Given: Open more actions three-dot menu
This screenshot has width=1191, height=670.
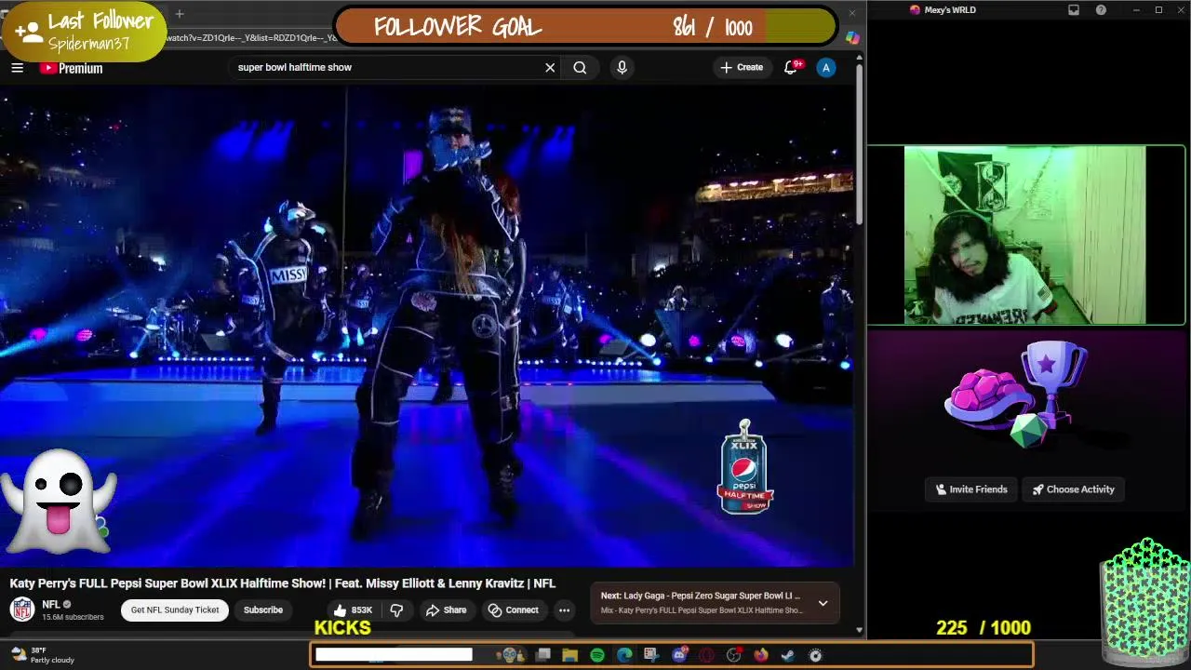Looking at the screenshot, I should [564, 610].
